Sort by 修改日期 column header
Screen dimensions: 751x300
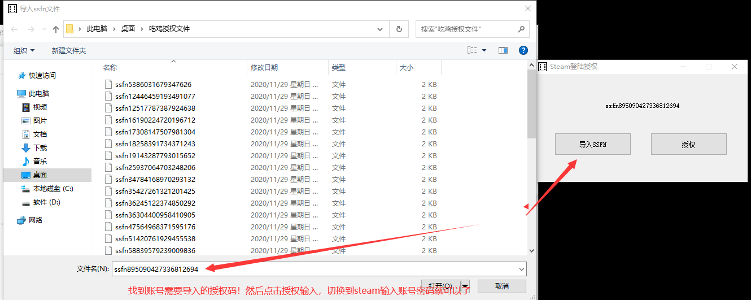click(x=264, y=67)
